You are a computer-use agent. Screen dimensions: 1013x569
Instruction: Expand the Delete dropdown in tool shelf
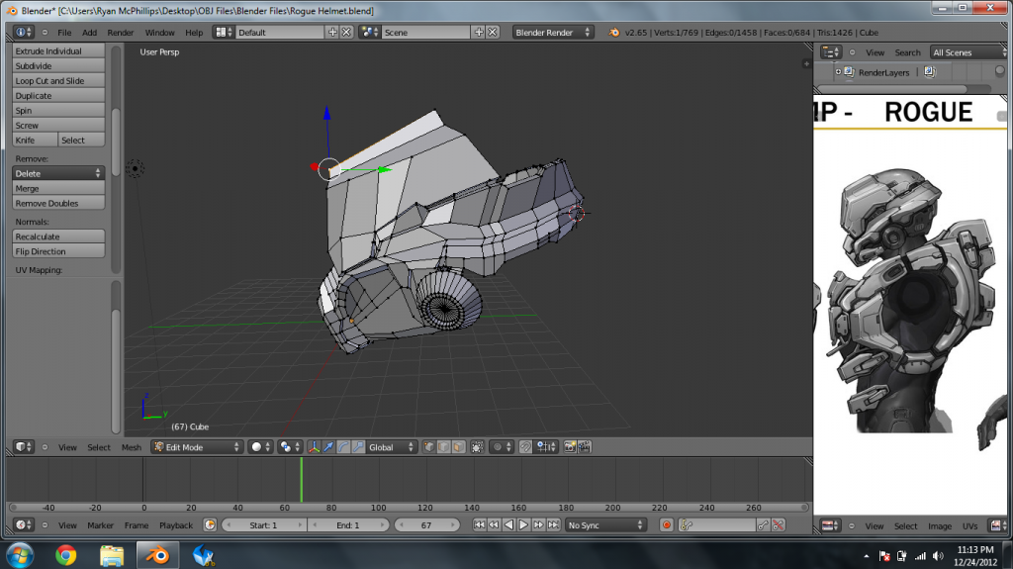(x=58, y=173)
